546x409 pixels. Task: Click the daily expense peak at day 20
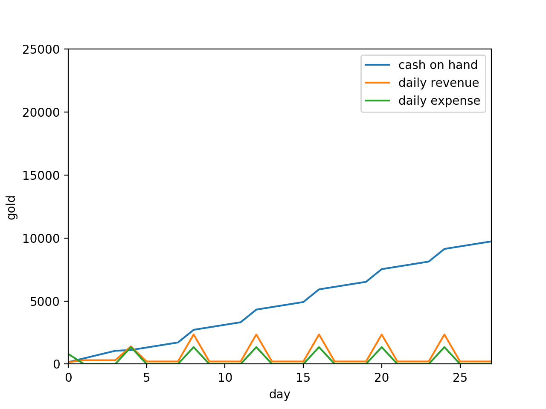pyautogui.click(x=382, y=347)
